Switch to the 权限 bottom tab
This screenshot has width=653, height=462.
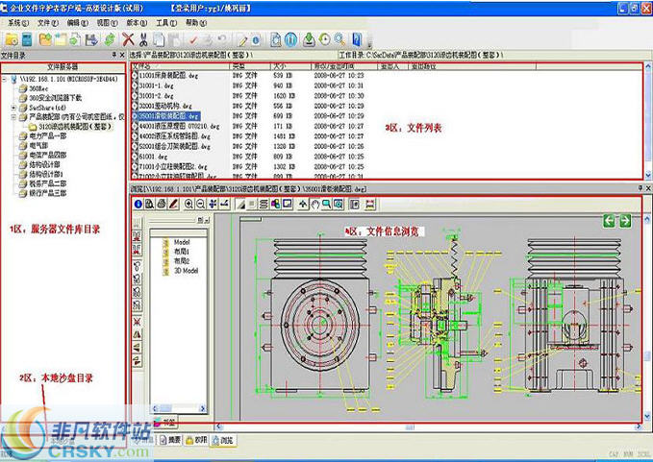pos(196,440)
